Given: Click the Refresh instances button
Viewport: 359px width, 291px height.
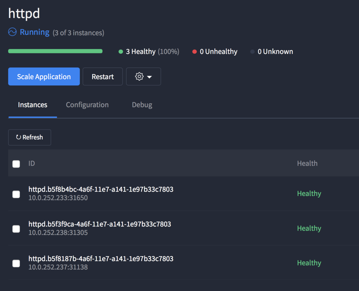Looking at the screenshot, I should tap(29, 137).
